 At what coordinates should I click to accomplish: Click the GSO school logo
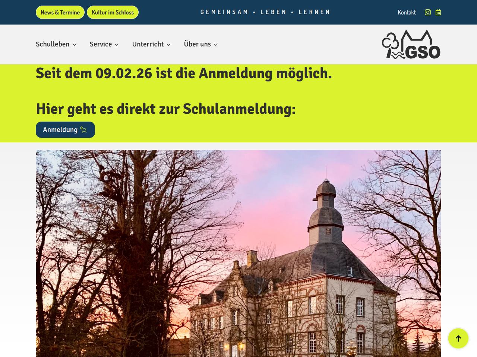click(x=411, y=44)
